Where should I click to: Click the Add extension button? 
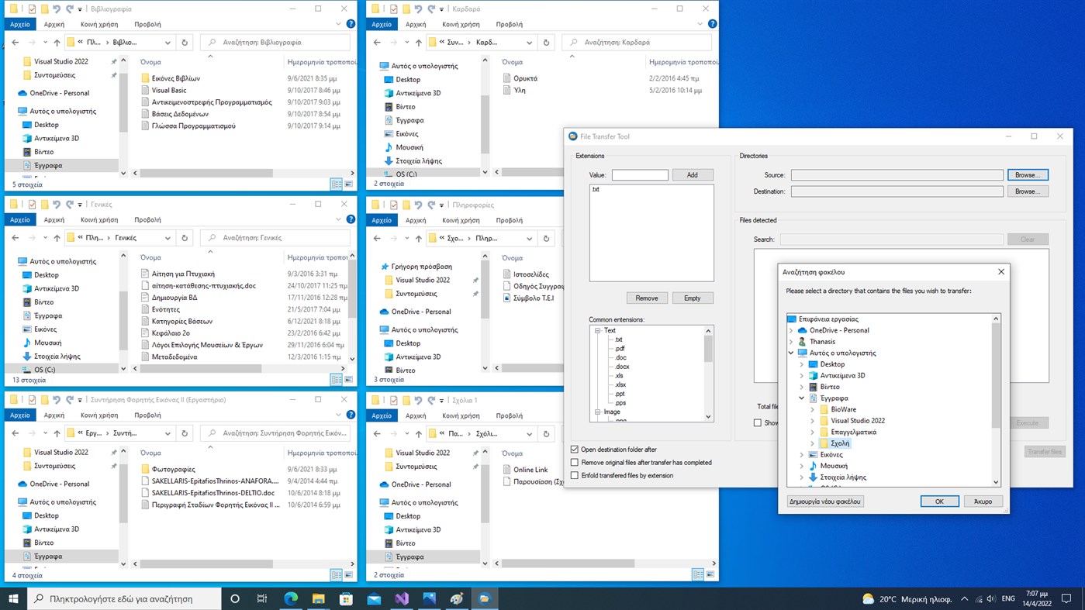click(x=692, y=175)
